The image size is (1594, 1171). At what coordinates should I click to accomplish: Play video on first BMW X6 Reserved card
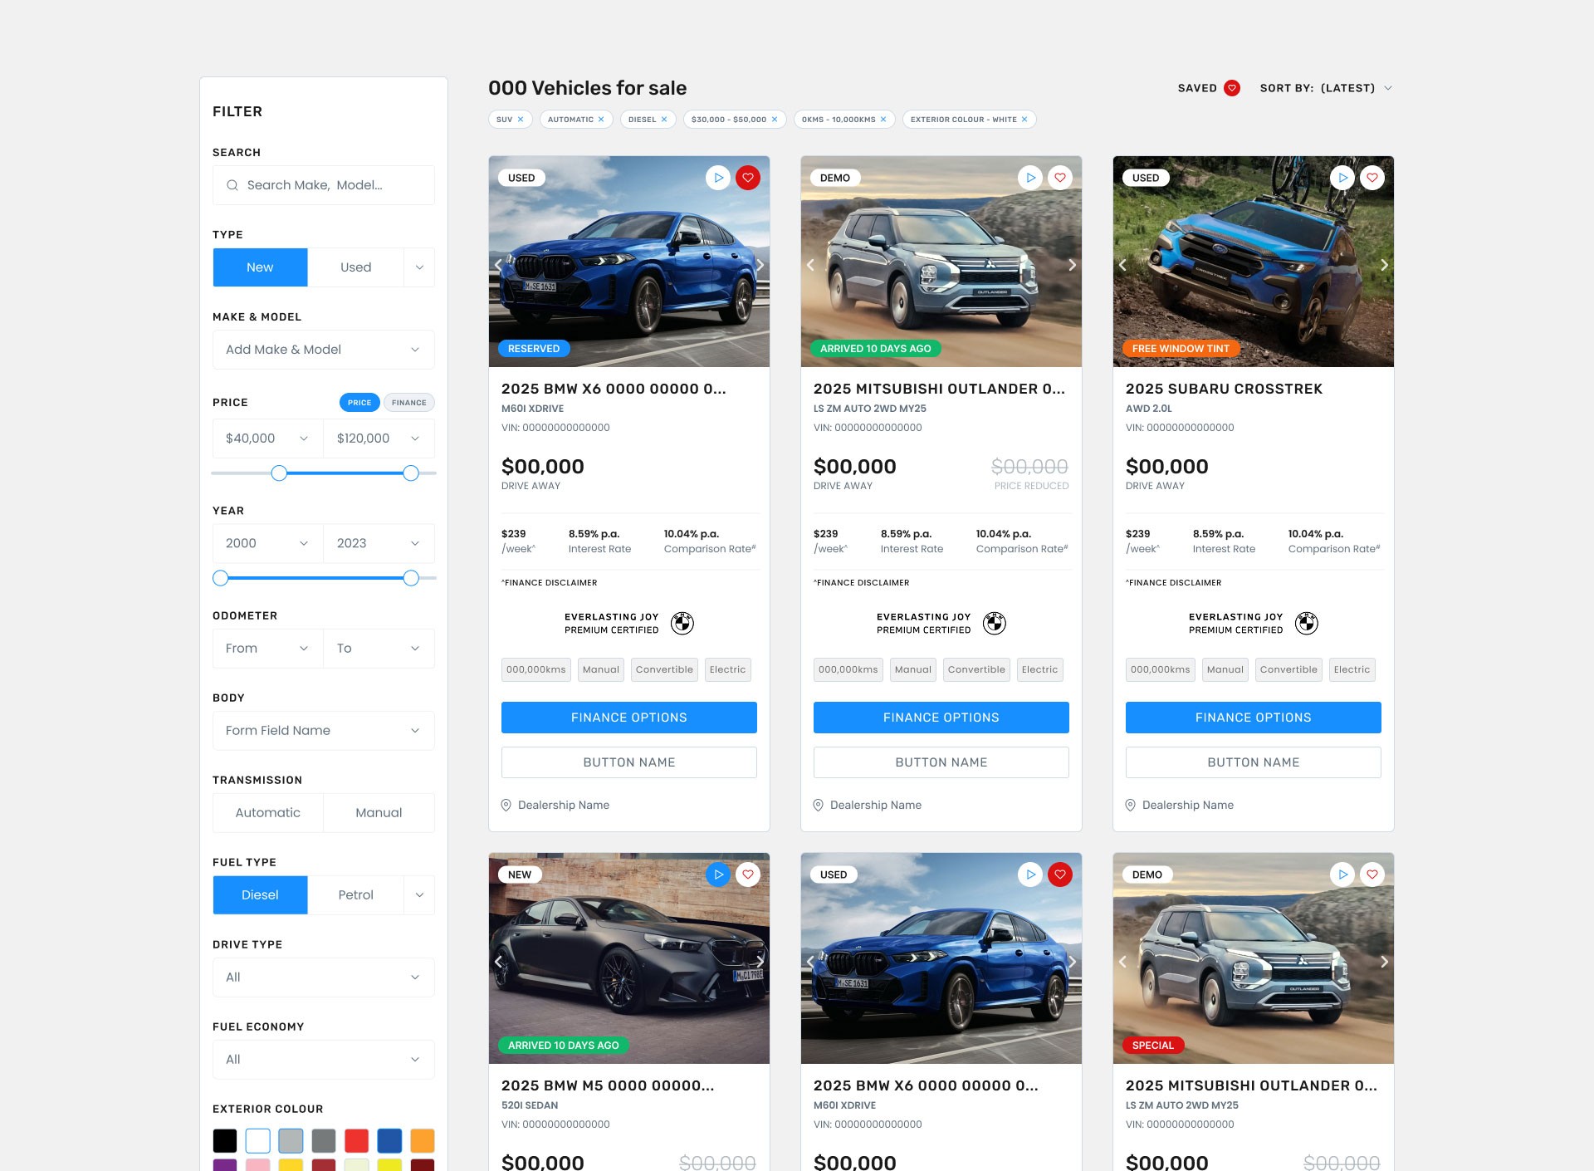(718, 178)
